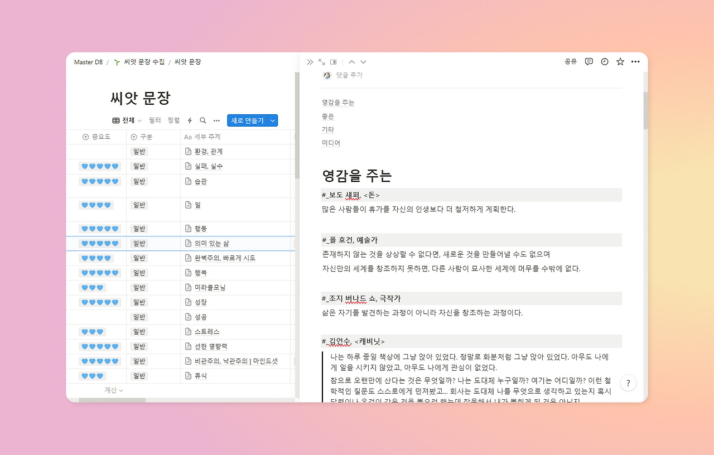Click the 일반 tag in the 성공 row

(139, 317)
